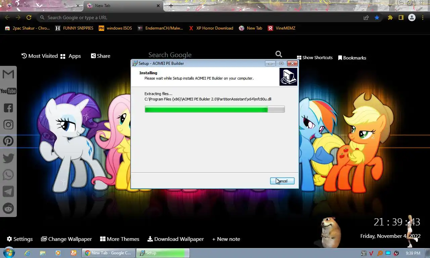Open the media player taskbar icon
The image size is (430, 258).
pos(58,253)
